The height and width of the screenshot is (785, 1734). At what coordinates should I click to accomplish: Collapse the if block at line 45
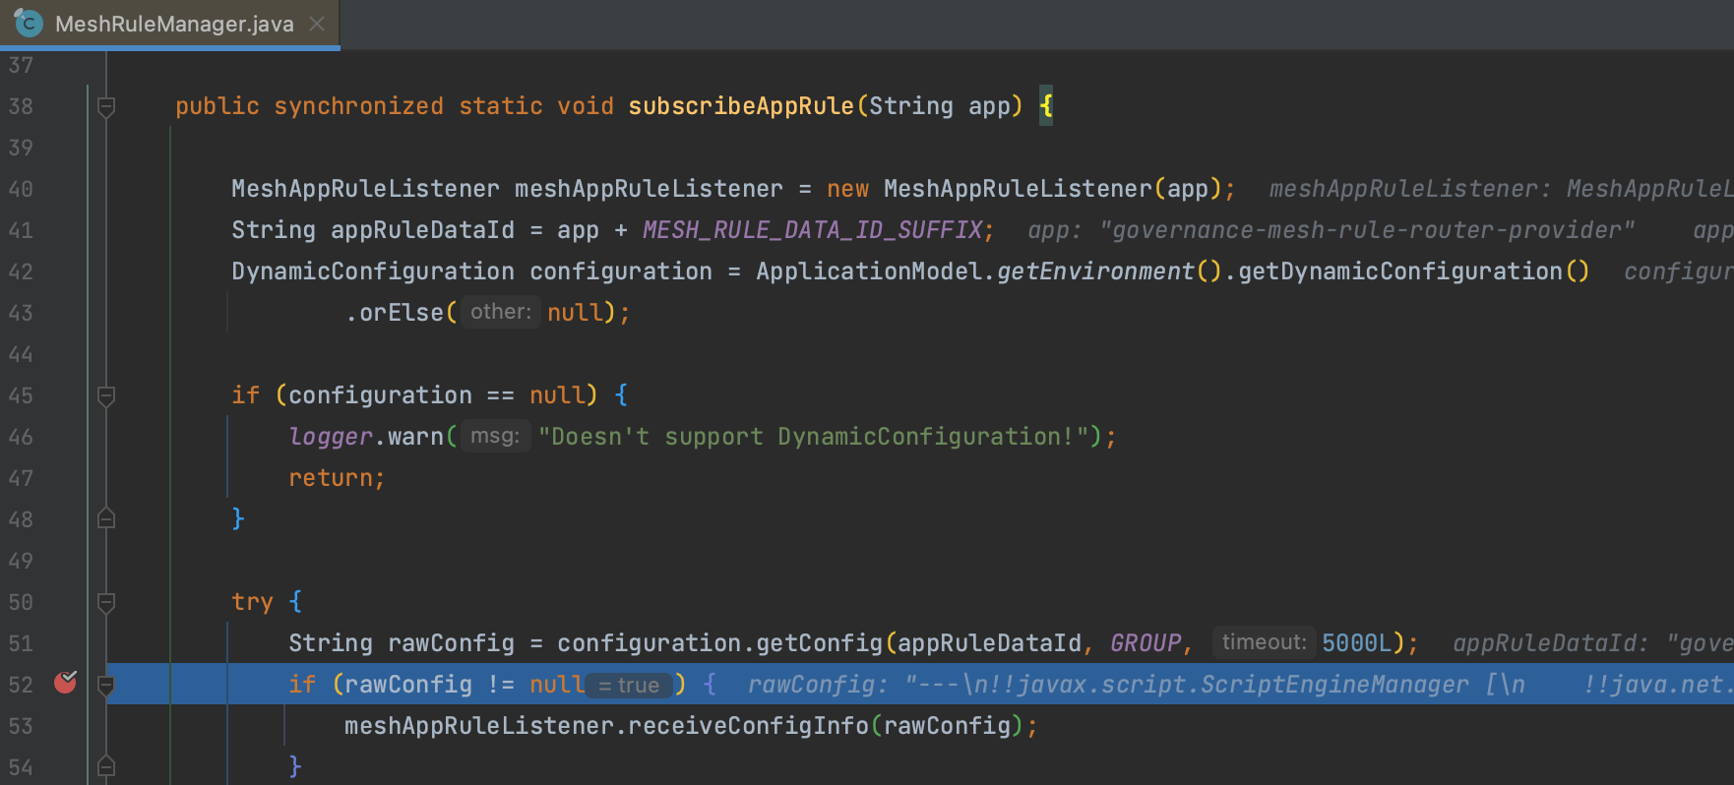(x=106, y=395)
